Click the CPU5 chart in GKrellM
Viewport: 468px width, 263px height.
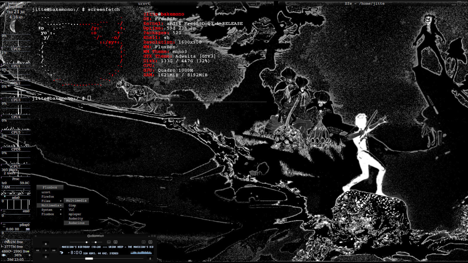click(x=16, y=125)
